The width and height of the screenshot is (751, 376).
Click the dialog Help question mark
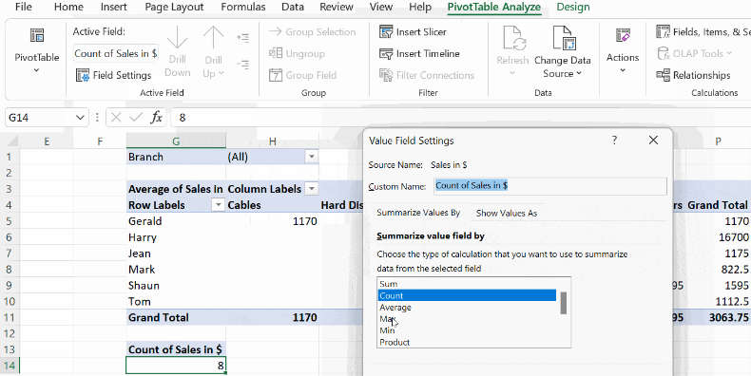(614, 141)
